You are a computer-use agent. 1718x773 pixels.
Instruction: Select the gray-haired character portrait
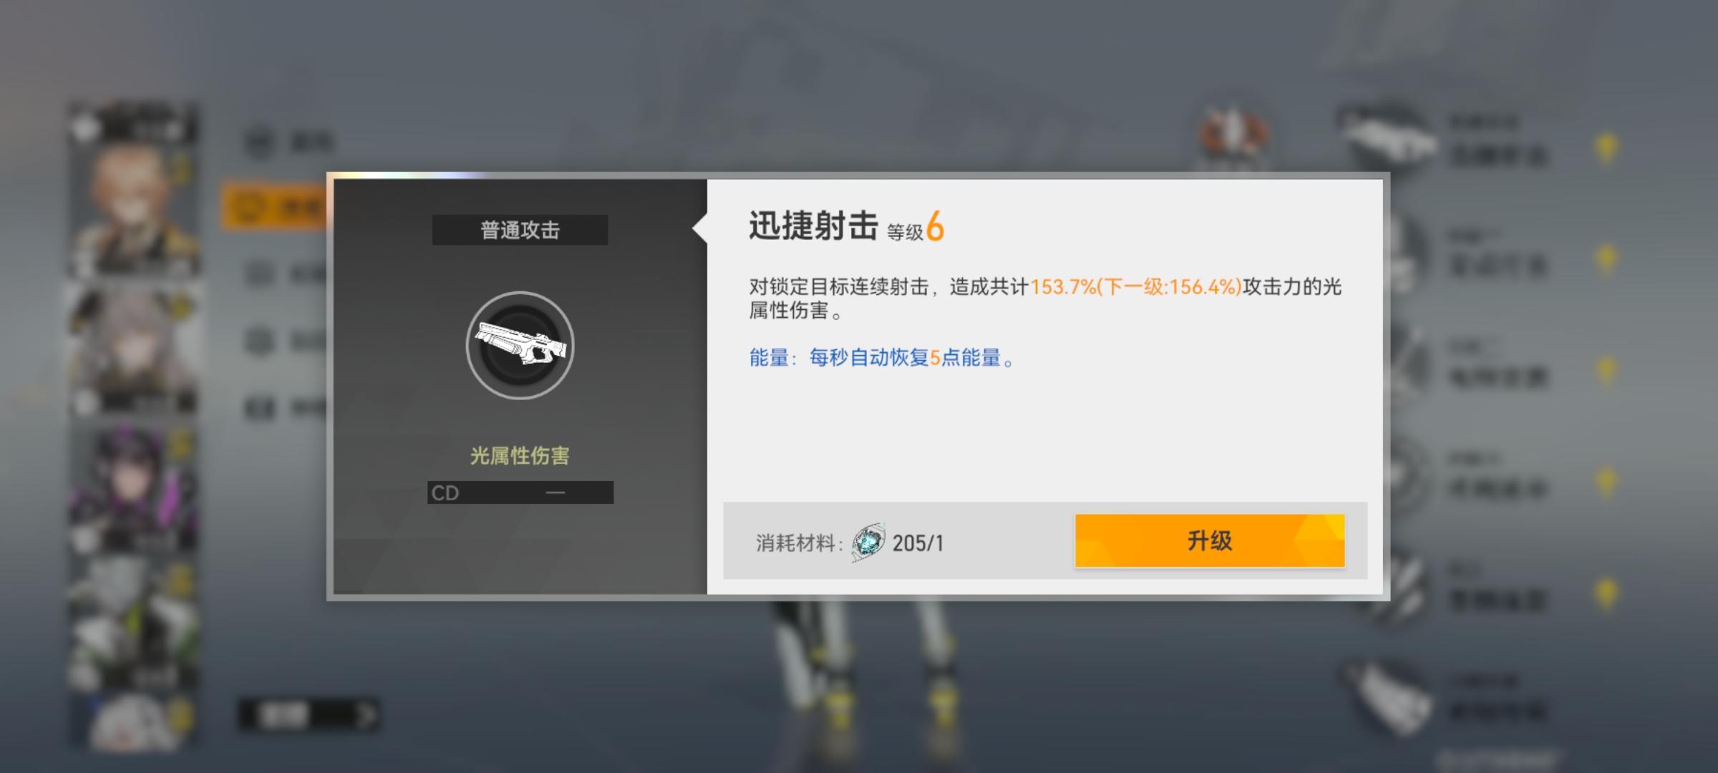(x=133, y=347)
